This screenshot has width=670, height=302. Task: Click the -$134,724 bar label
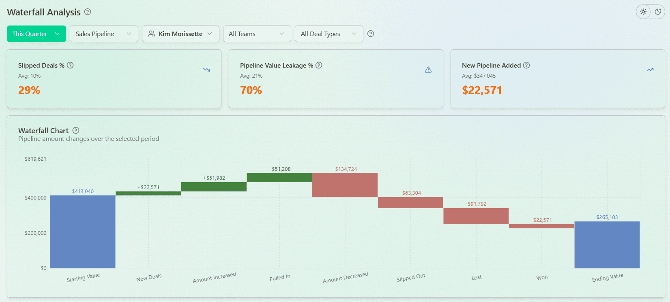(x=345, y=169)
